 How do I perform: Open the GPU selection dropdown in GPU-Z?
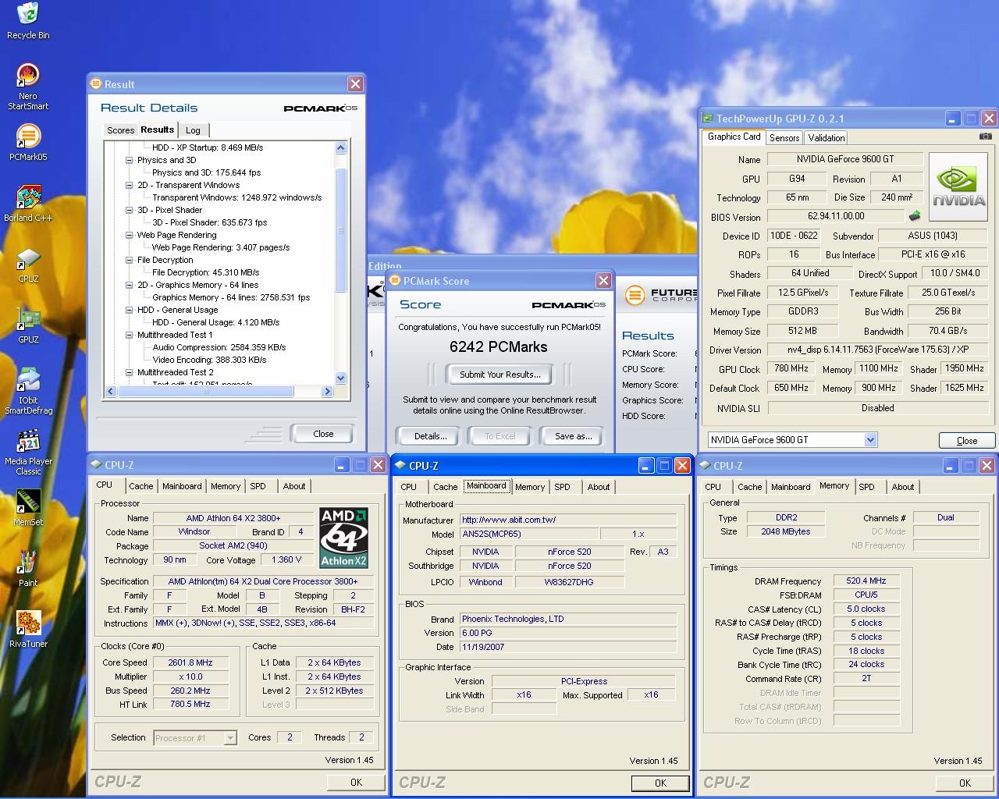click(870, 440)
